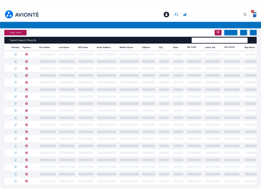The image size is (261, 195).
Task: Open the bar chart reports icon
Action: [185, 14]
